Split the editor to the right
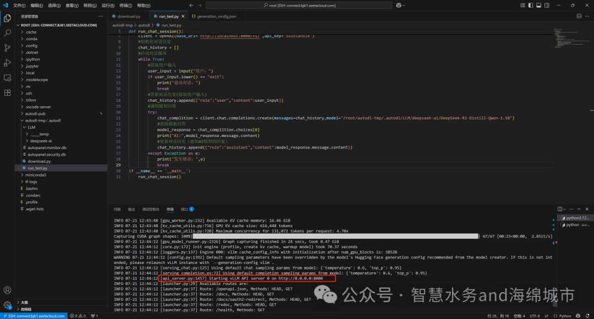Screen dimensions: 594x319 click(579, 16)
